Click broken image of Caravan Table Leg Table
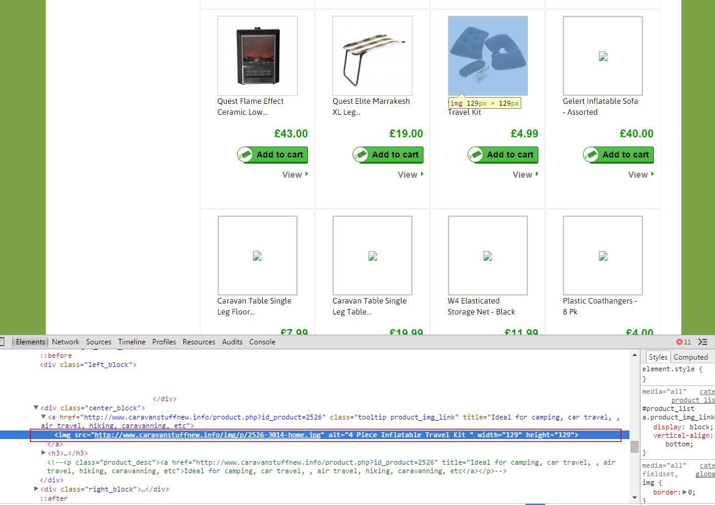This screenshot has height=505, width=715. [373, 256]
